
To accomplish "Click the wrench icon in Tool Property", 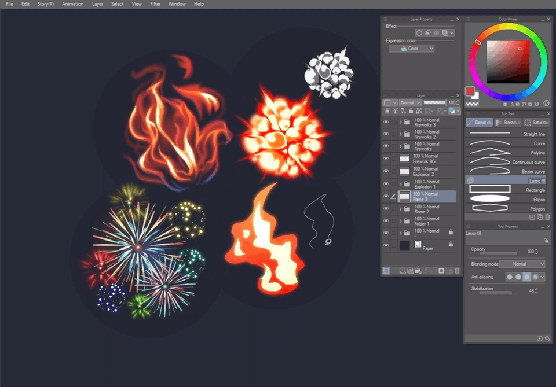I will pos(547,338).
